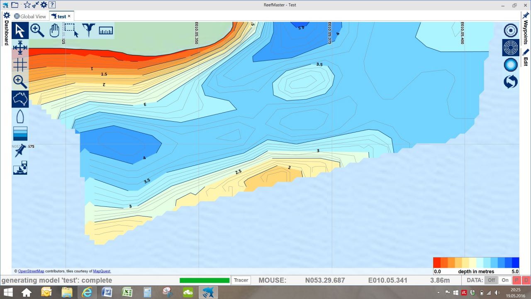Pick the rectangle area selection tool

pos(71,30)
